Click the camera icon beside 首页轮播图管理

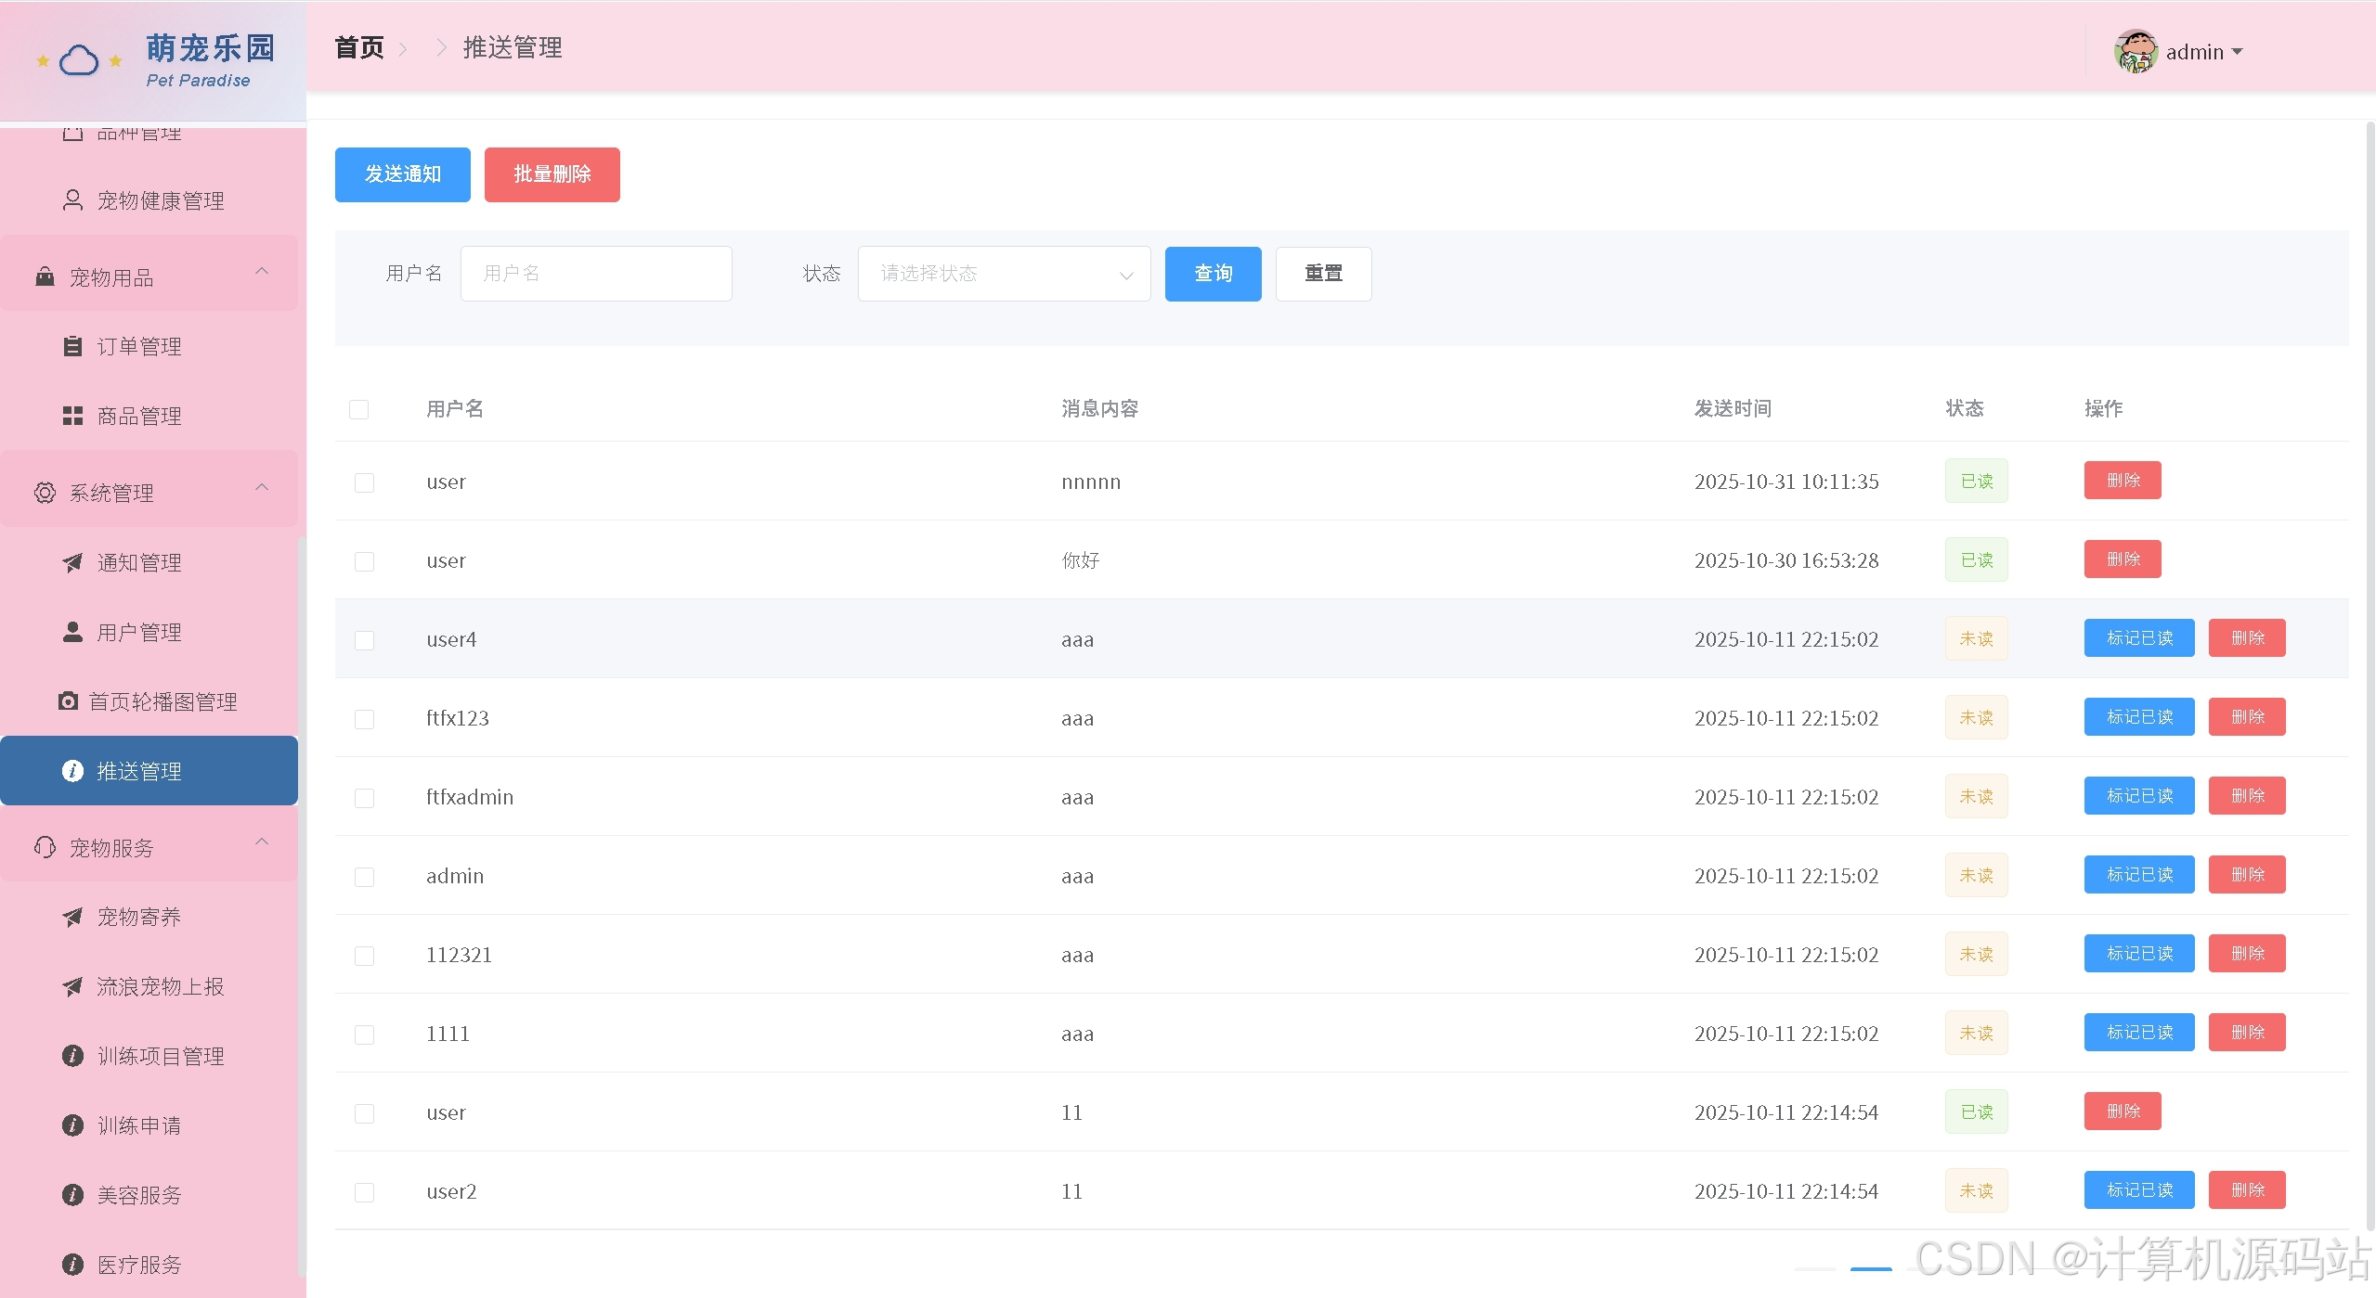[x=68, y=701]
